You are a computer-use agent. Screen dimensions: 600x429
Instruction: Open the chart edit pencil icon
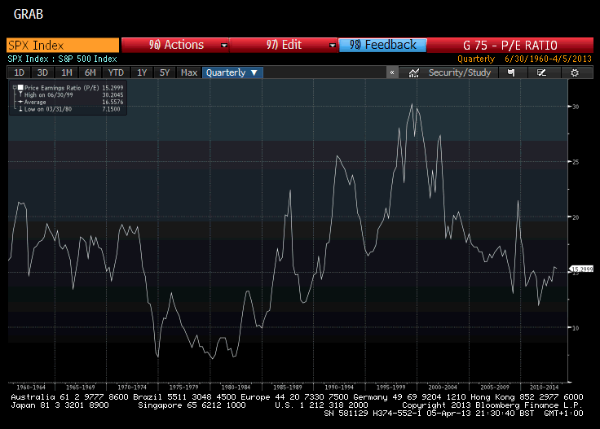[x=542, y=72]
